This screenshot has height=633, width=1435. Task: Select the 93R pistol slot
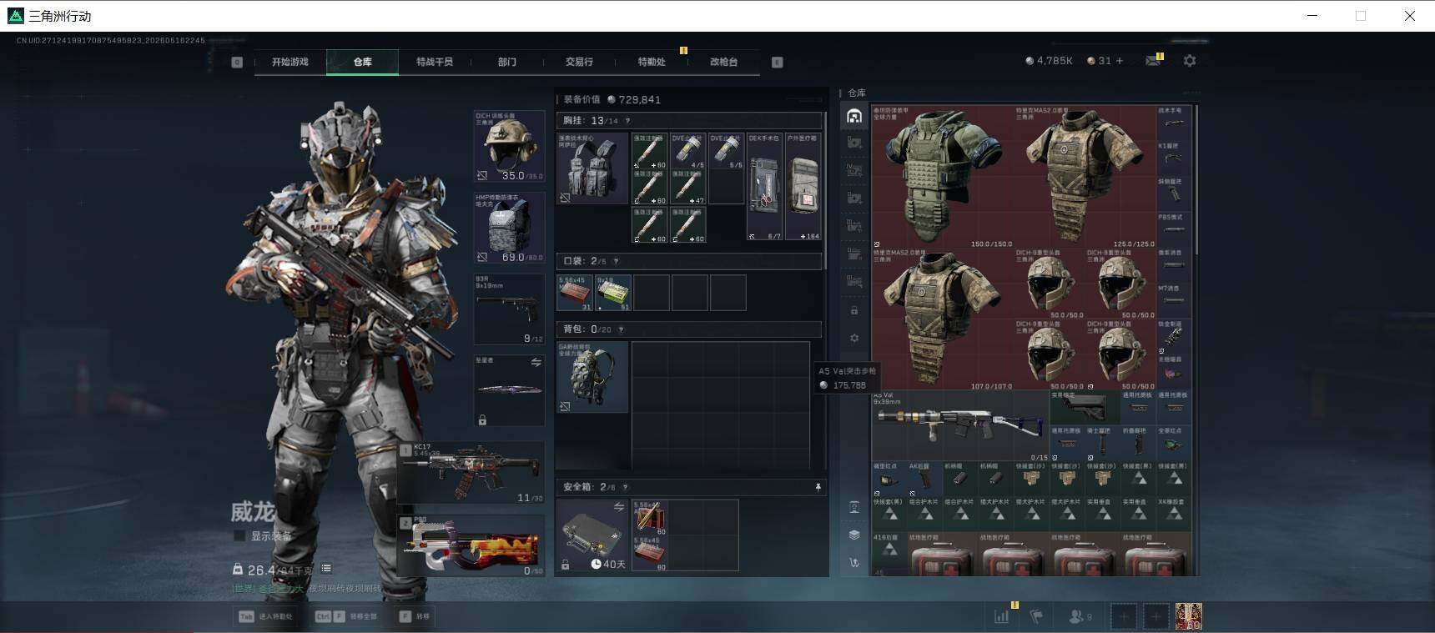[x=509, y=309]
